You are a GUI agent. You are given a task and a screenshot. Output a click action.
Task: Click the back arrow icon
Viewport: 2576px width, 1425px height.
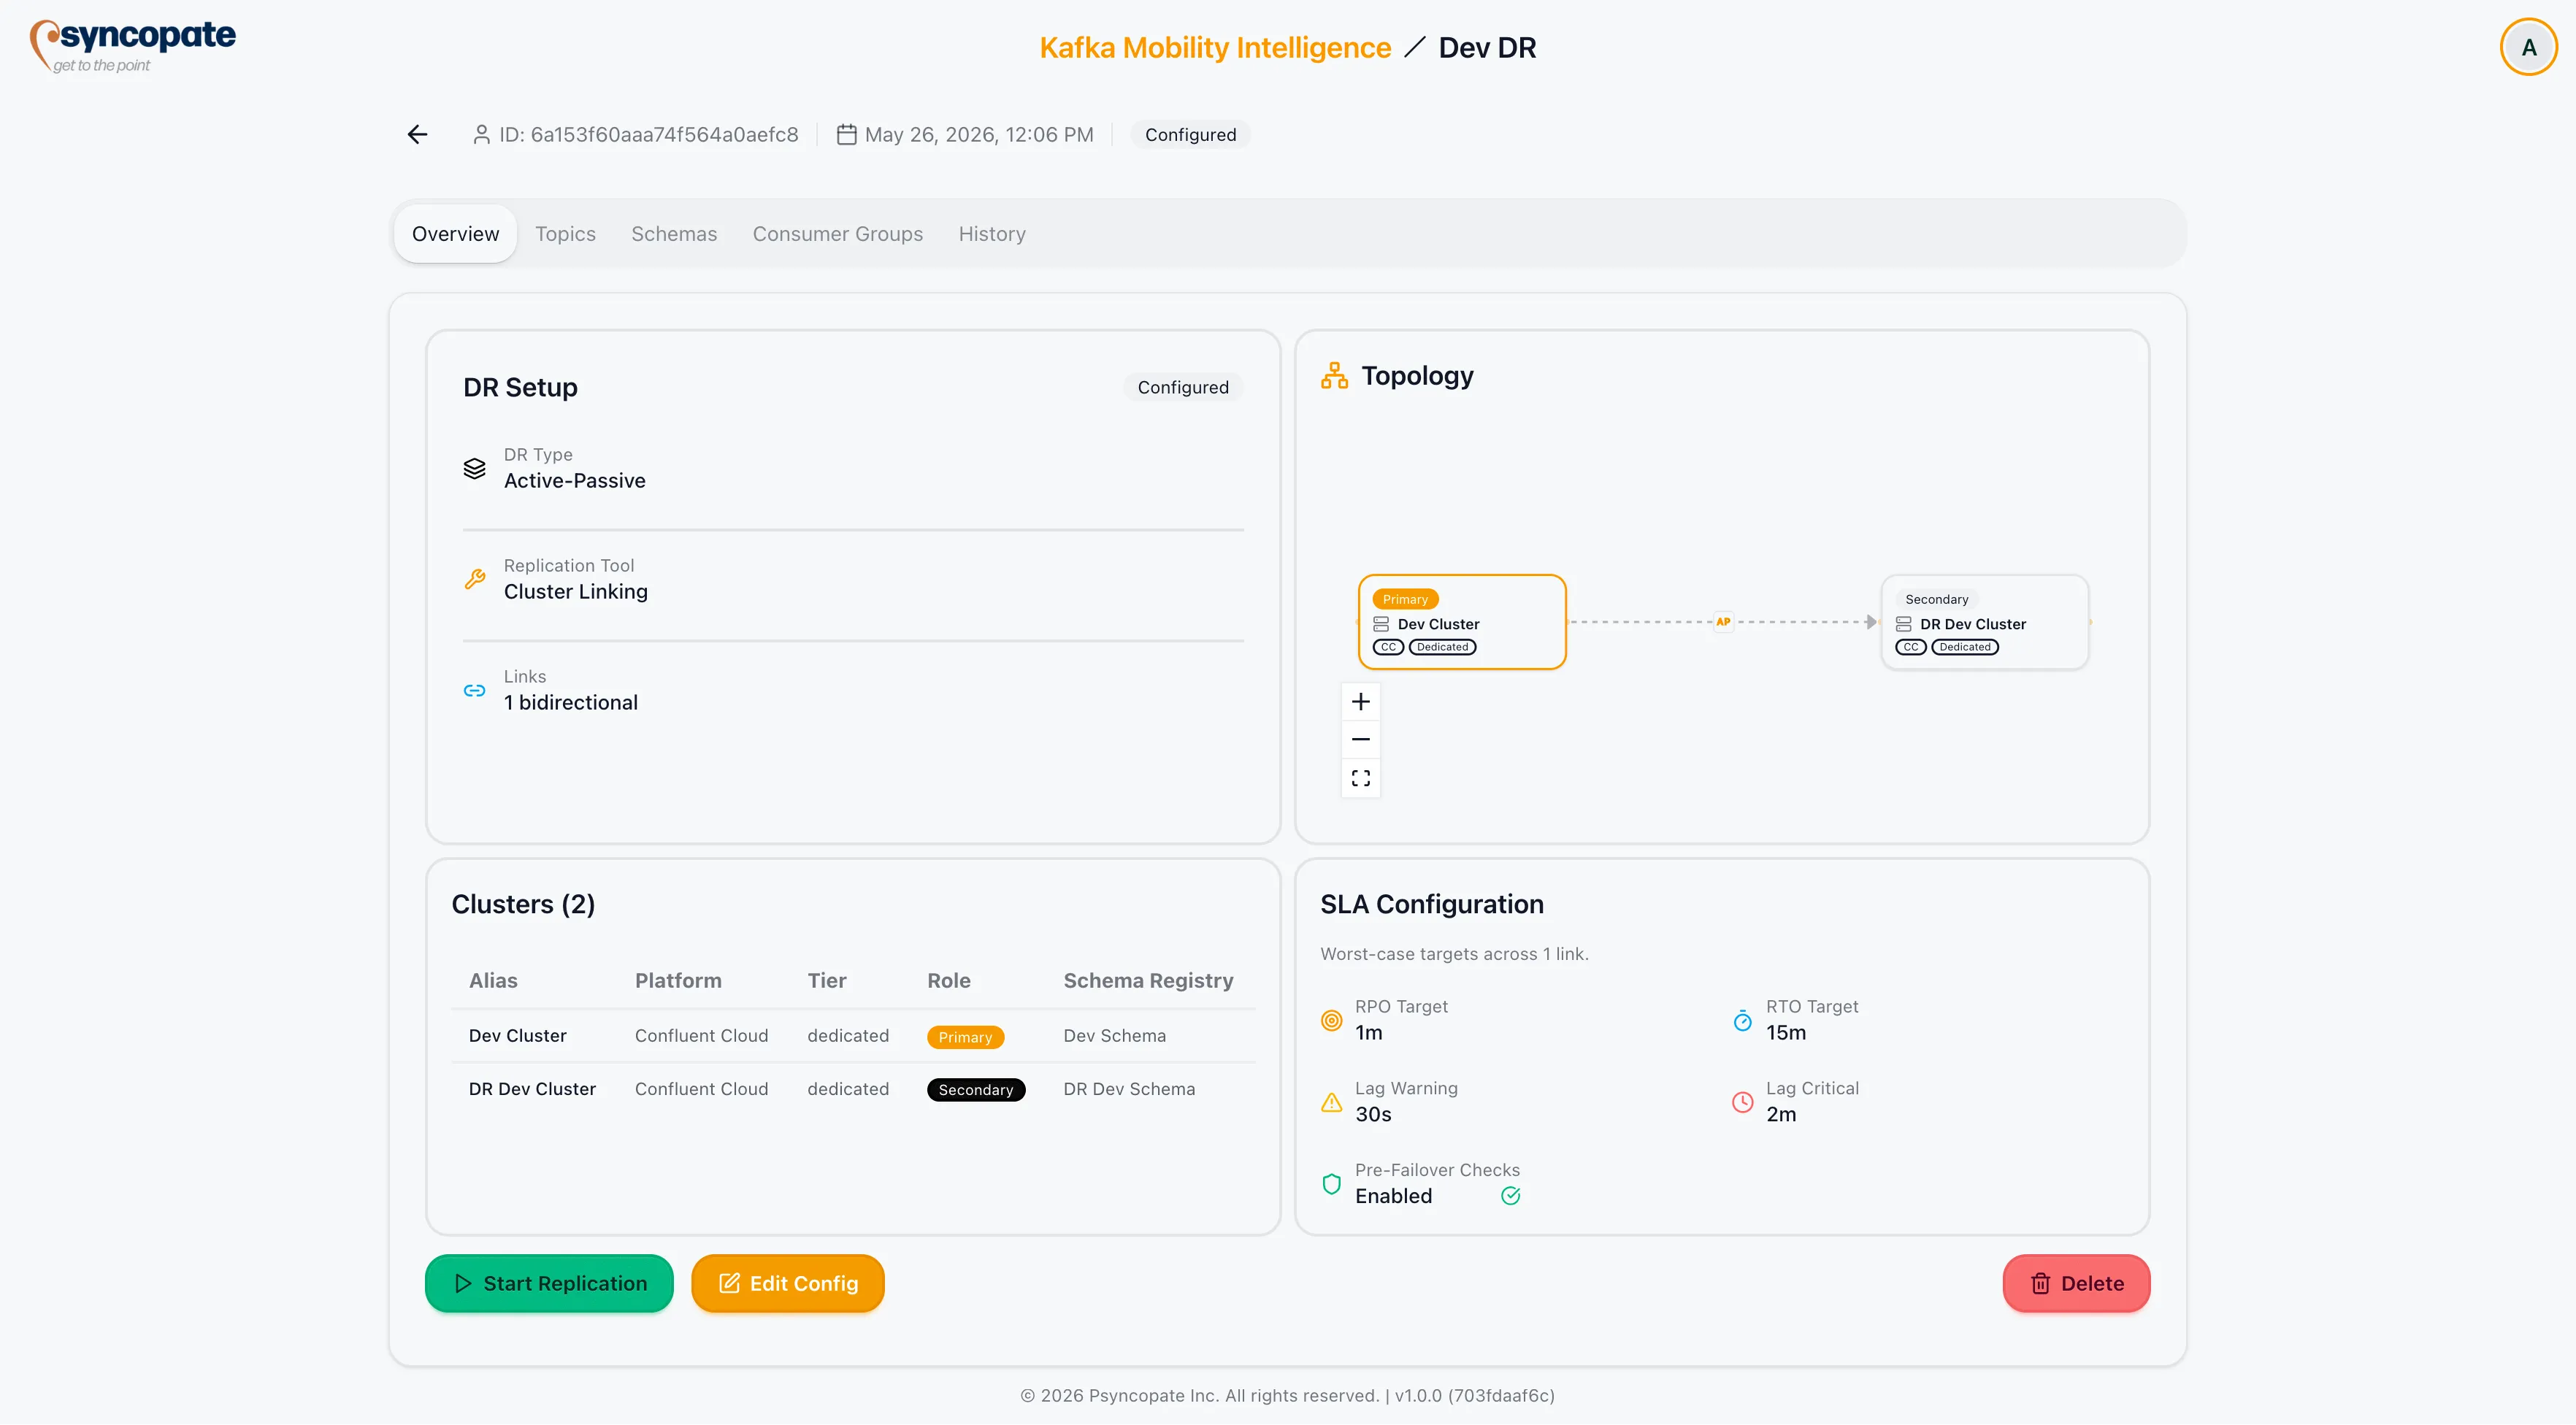click(x=417, y=134)
